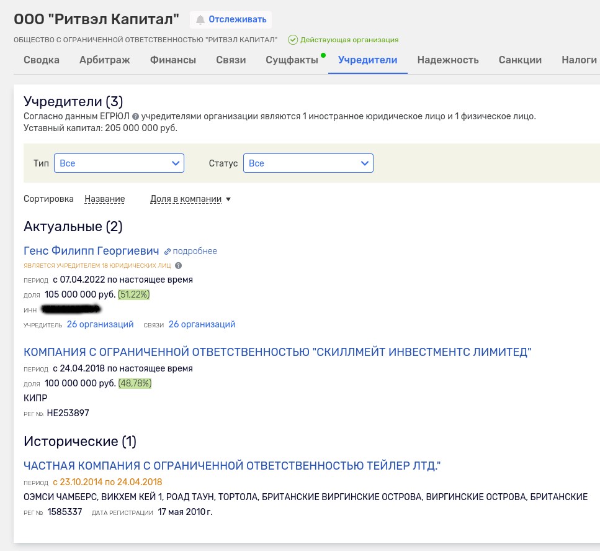Click the подробнее link
This screenshot has height=551, width=600.
pyautogui.click(x=195, y=251)
